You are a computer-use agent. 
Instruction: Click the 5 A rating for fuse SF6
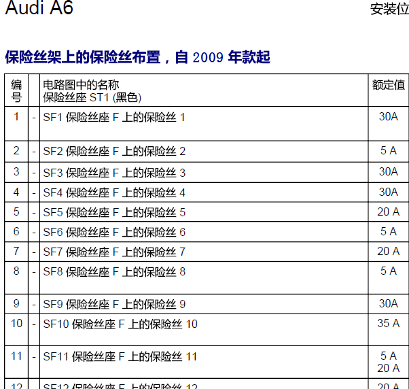click(389, 232)
